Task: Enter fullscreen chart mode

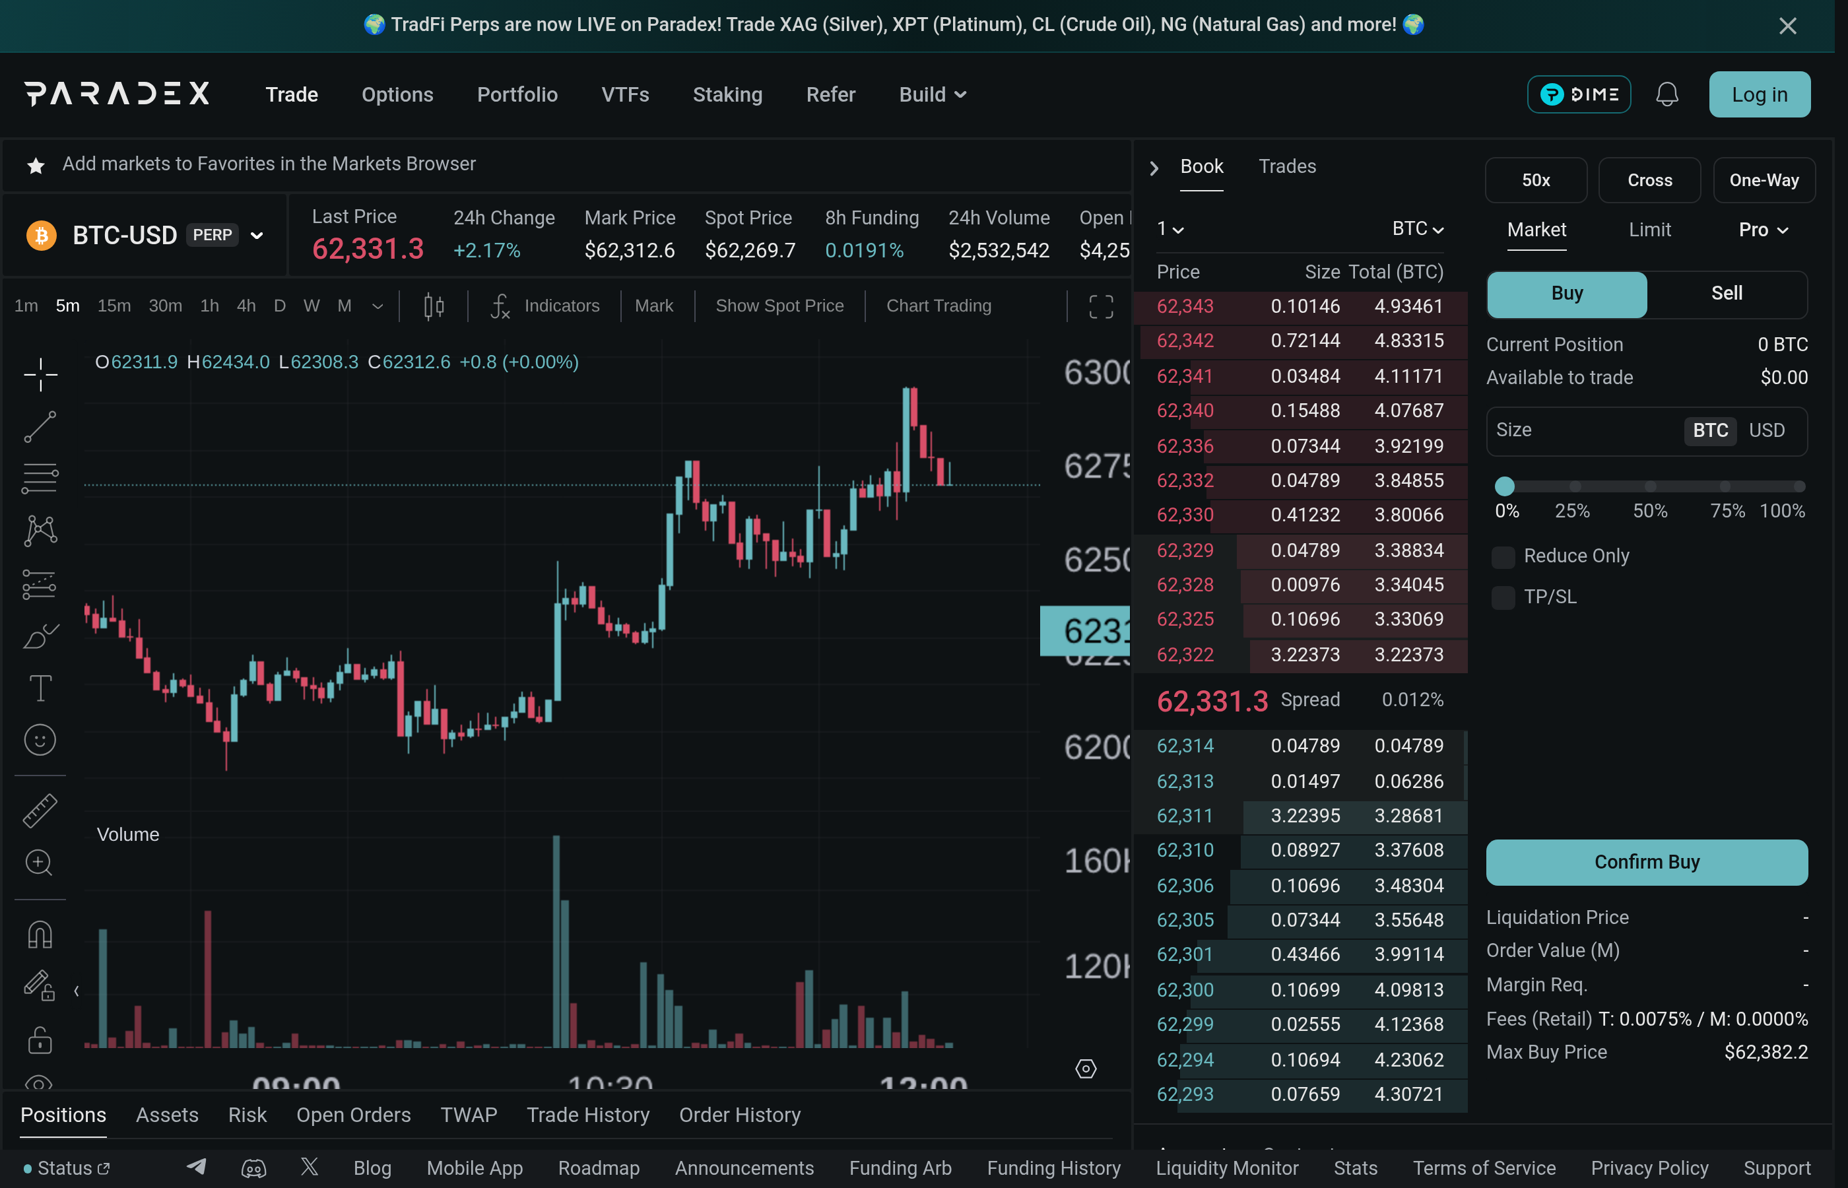Action: [x=1101, y=306]
